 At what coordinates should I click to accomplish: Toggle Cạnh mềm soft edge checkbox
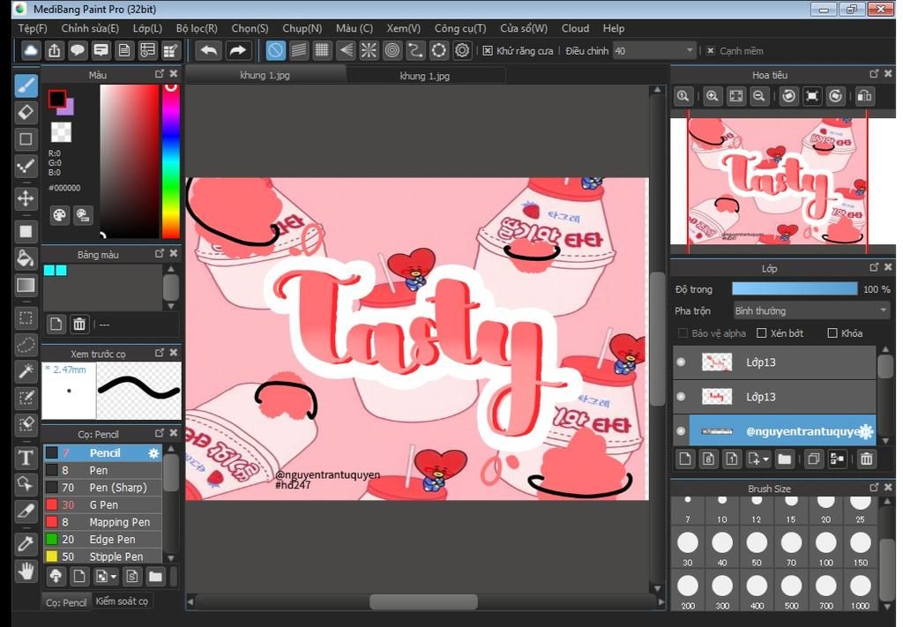click(x=711, y=50)
